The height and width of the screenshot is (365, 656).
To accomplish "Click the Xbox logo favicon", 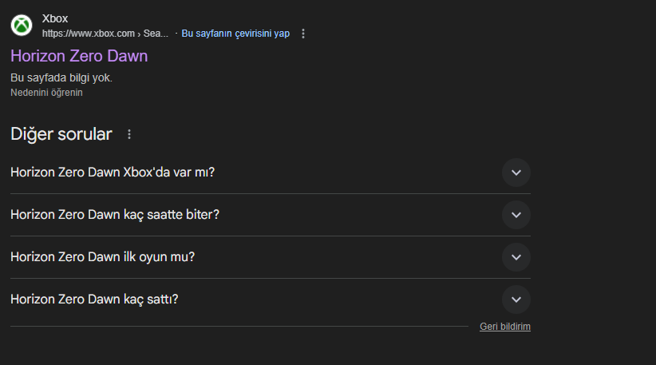I will pos(22,26).
